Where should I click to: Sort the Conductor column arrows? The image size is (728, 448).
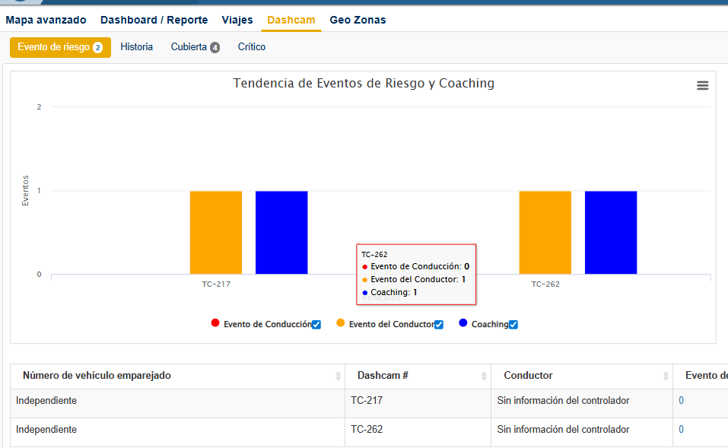click(x=666, y=377)
